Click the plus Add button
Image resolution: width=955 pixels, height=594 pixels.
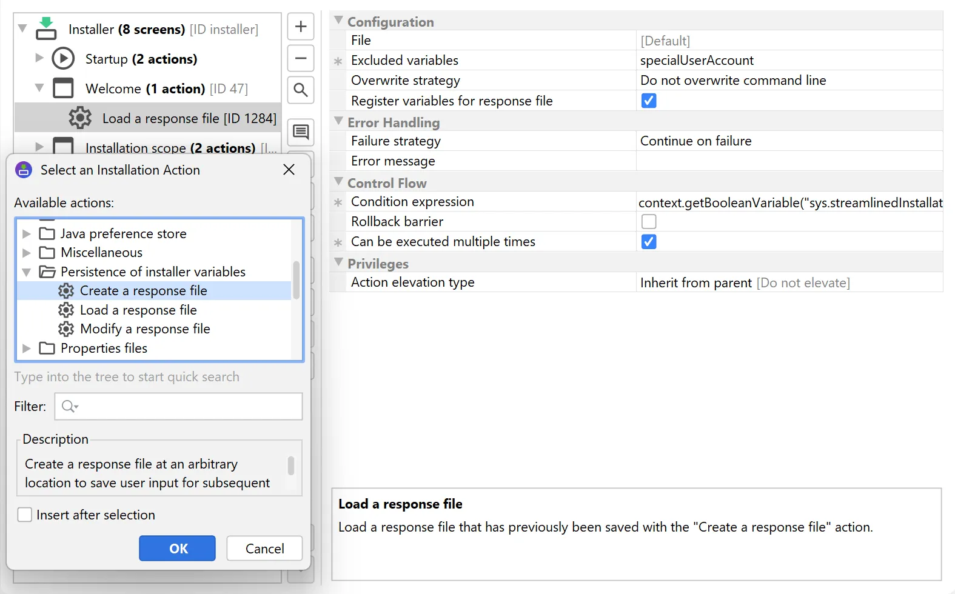coord(301,27)
